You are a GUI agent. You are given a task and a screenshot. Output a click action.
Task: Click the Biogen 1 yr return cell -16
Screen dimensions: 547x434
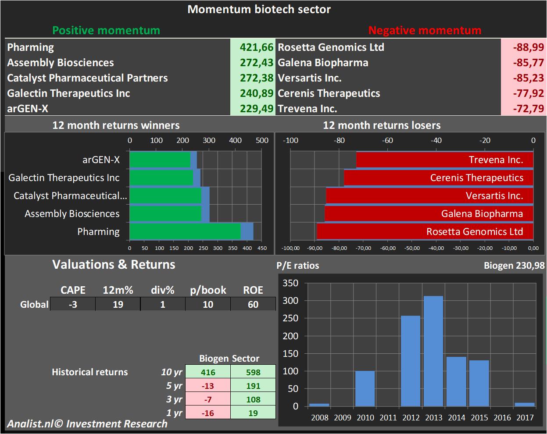point(208,413)
